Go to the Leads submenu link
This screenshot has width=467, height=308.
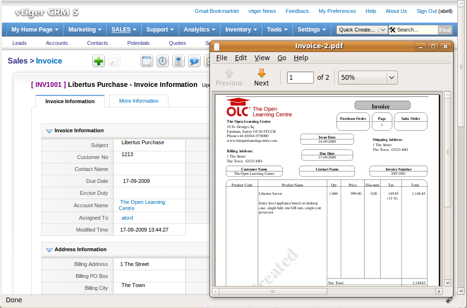(19, 43)
